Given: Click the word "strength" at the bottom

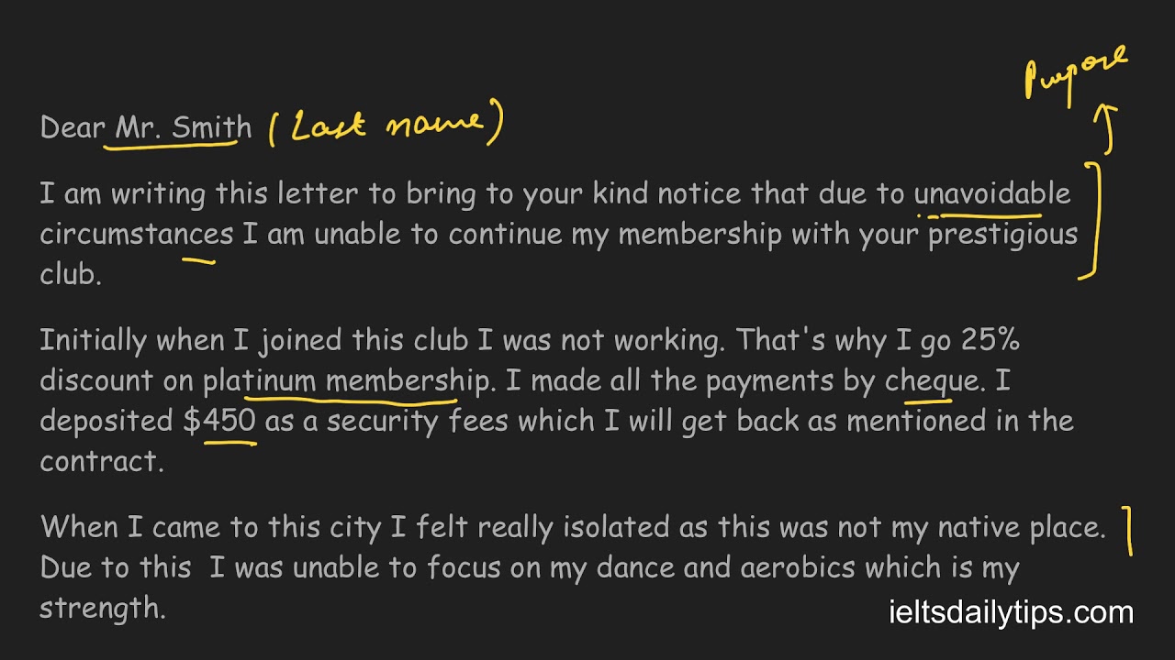Looking at the screenshot, I should point(99,608).
